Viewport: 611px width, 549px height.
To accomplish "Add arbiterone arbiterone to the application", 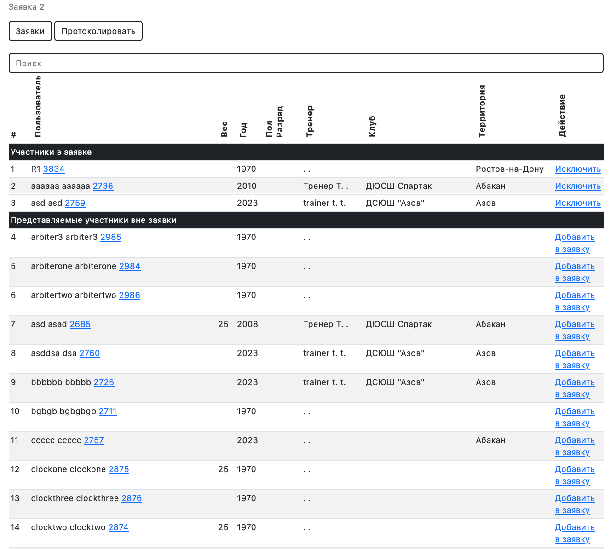I will pyautogui.click(x=575, y=272).
